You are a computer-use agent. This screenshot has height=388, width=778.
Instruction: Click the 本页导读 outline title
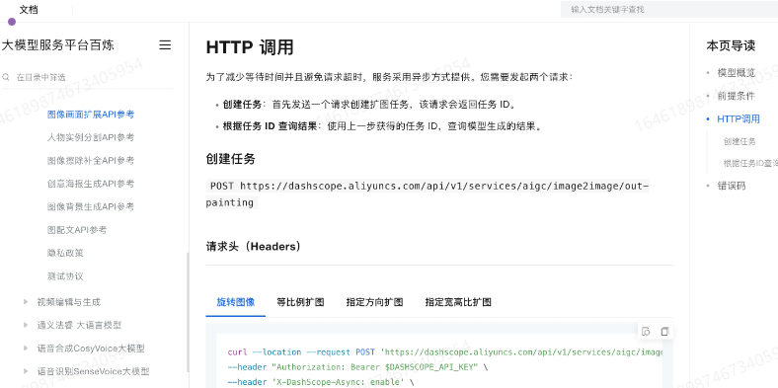click(x=731, y=46)
